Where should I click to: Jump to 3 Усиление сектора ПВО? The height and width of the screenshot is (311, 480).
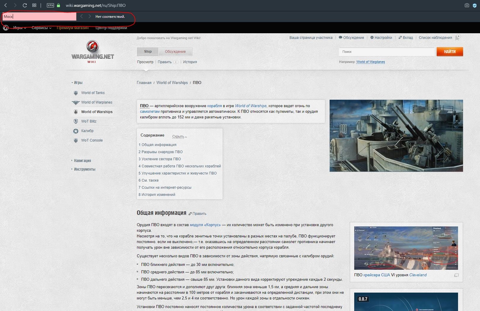[160, 159]
